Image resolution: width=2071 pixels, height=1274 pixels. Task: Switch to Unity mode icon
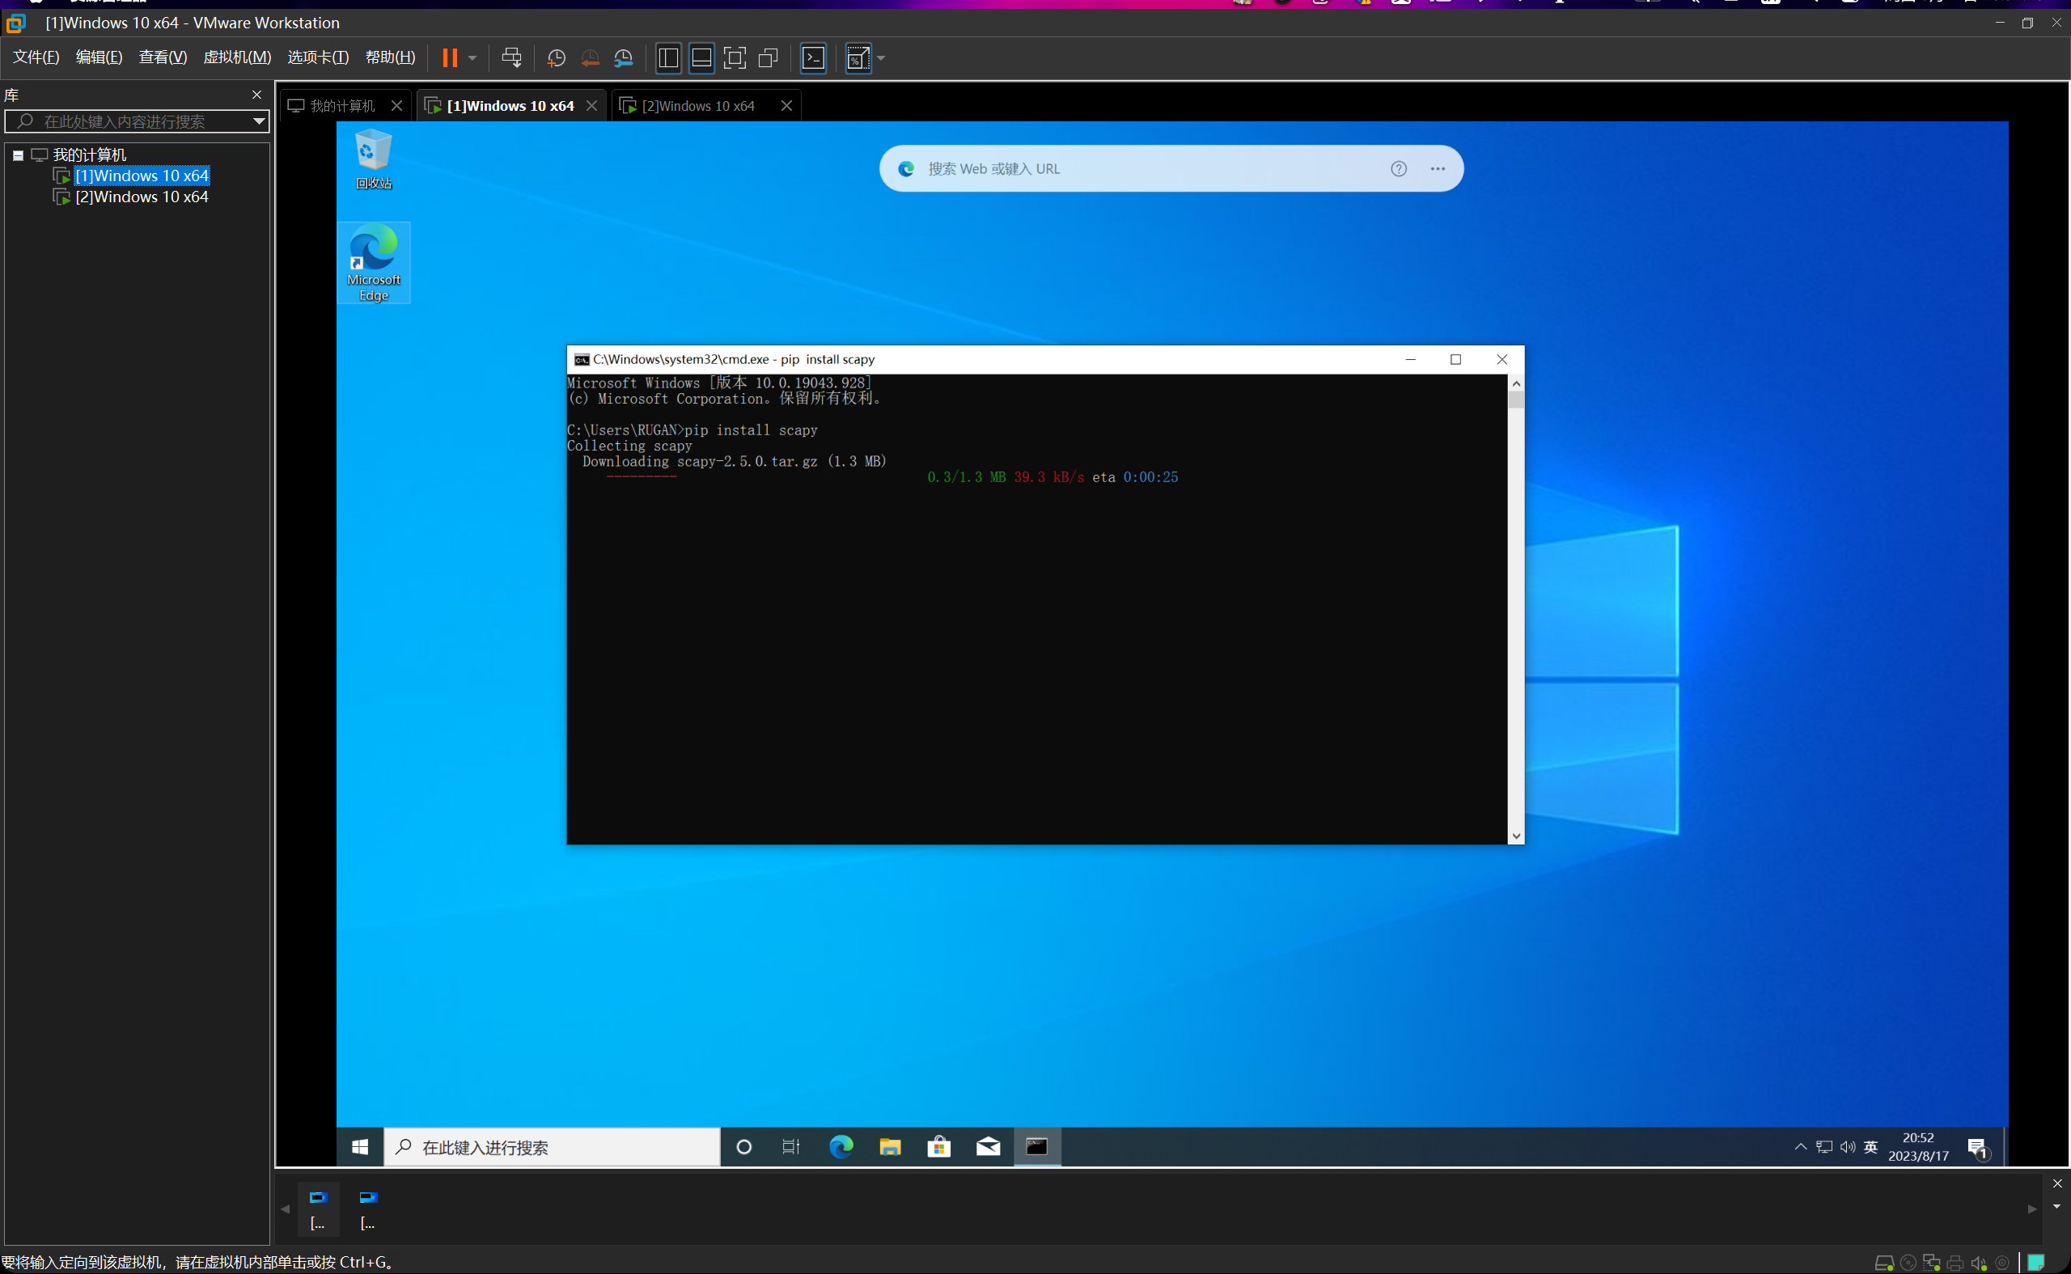point(769,58)
